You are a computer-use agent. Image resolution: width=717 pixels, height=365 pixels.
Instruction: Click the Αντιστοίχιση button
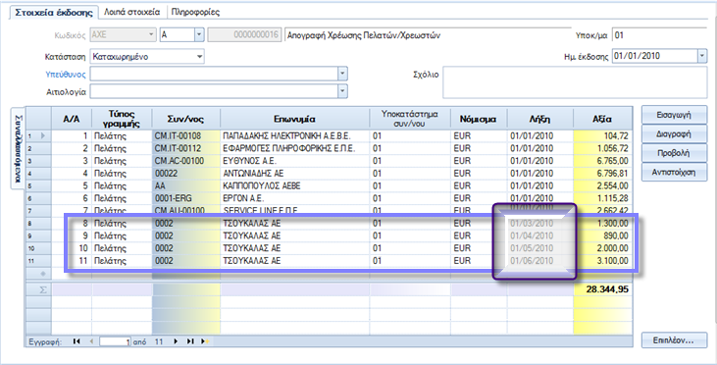pyautogui.click(x=674, y=173)
